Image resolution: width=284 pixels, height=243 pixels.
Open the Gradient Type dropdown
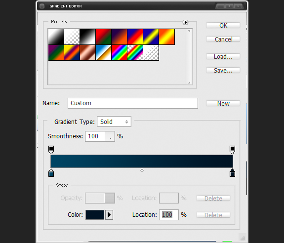tap(114, 121)
